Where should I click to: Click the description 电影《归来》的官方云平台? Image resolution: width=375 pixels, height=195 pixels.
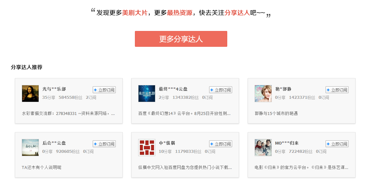(x=301, y=168)
